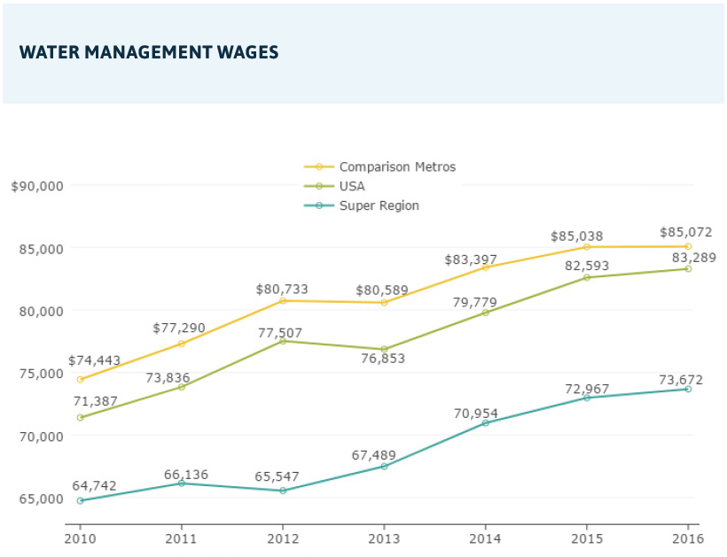
Task: Click the 2013 x-axis year label
Action: coord(384,538)
